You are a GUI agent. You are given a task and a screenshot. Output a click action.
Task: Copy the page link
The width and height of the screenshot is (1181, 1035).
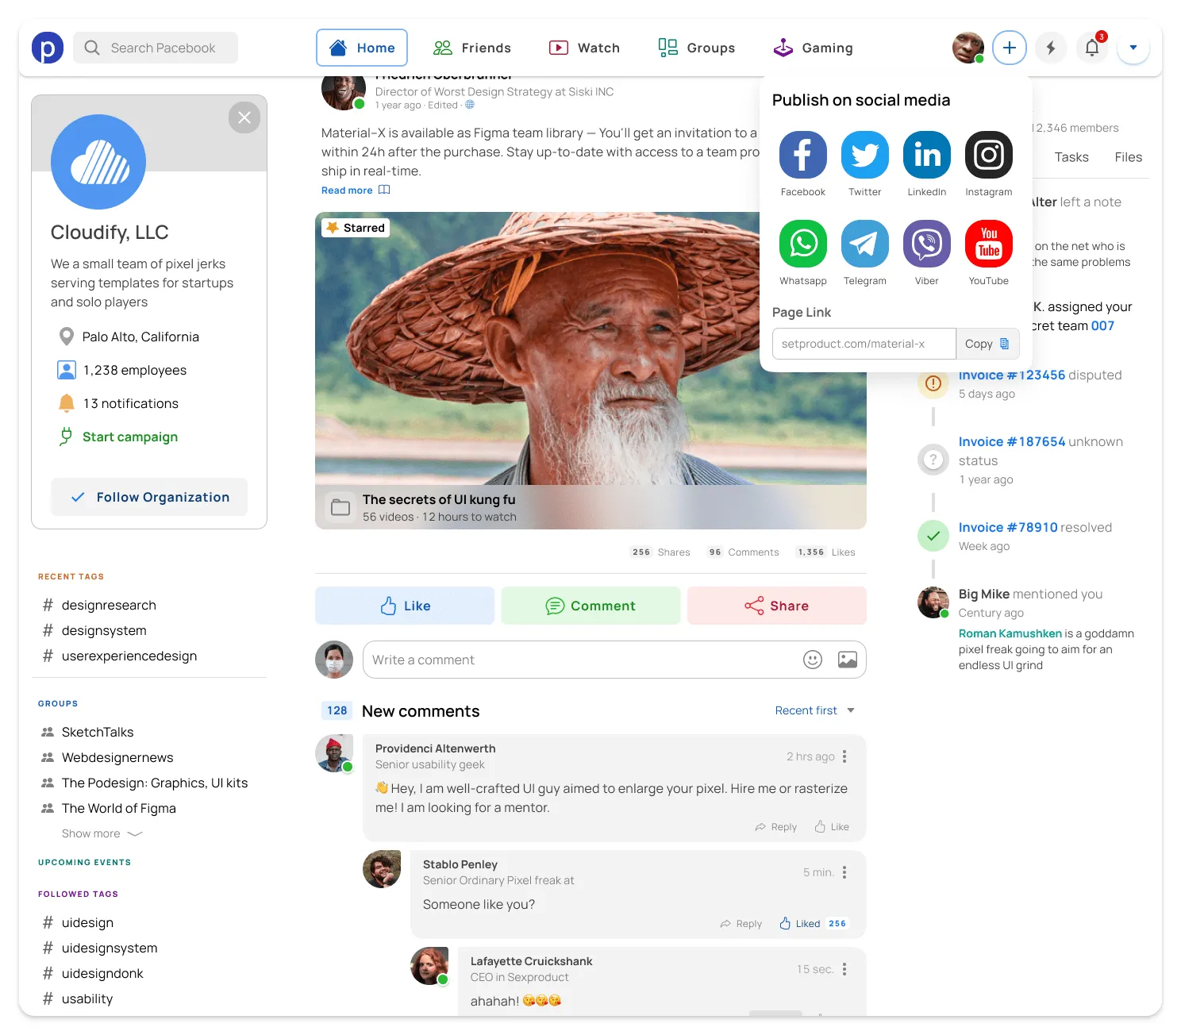[987, 344]
